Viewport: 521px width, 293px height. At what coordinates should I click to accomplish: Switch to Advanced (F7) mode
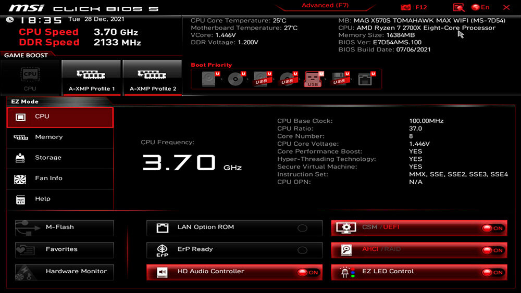[325, 6]
